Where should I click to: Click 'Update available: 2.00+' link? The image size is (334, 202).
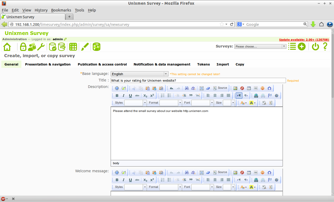click(304, 40)
